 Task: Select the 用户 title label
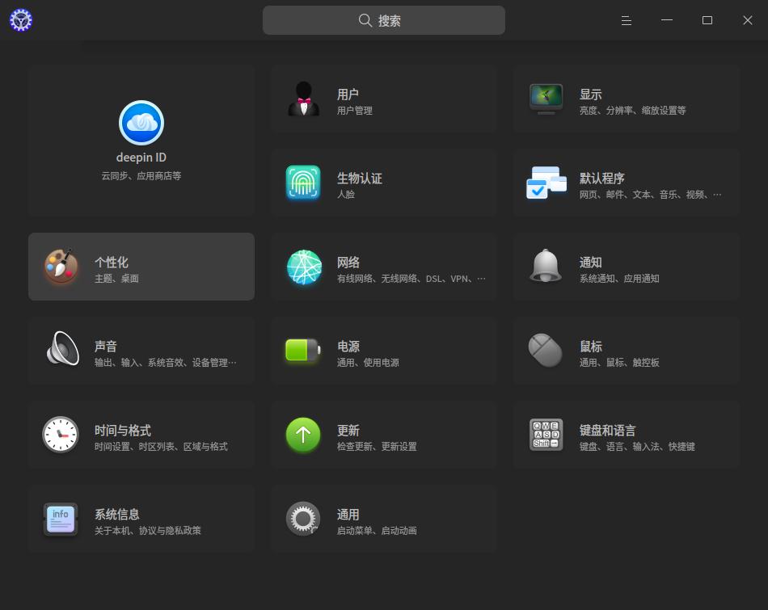348,95
